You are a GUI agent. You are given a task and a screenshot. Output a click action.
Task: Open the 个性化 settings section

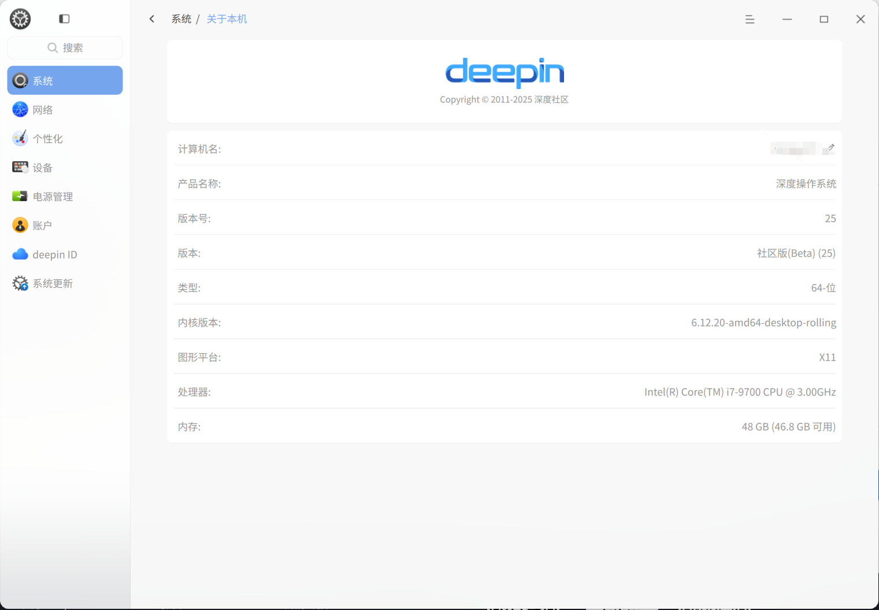[65, 138]
